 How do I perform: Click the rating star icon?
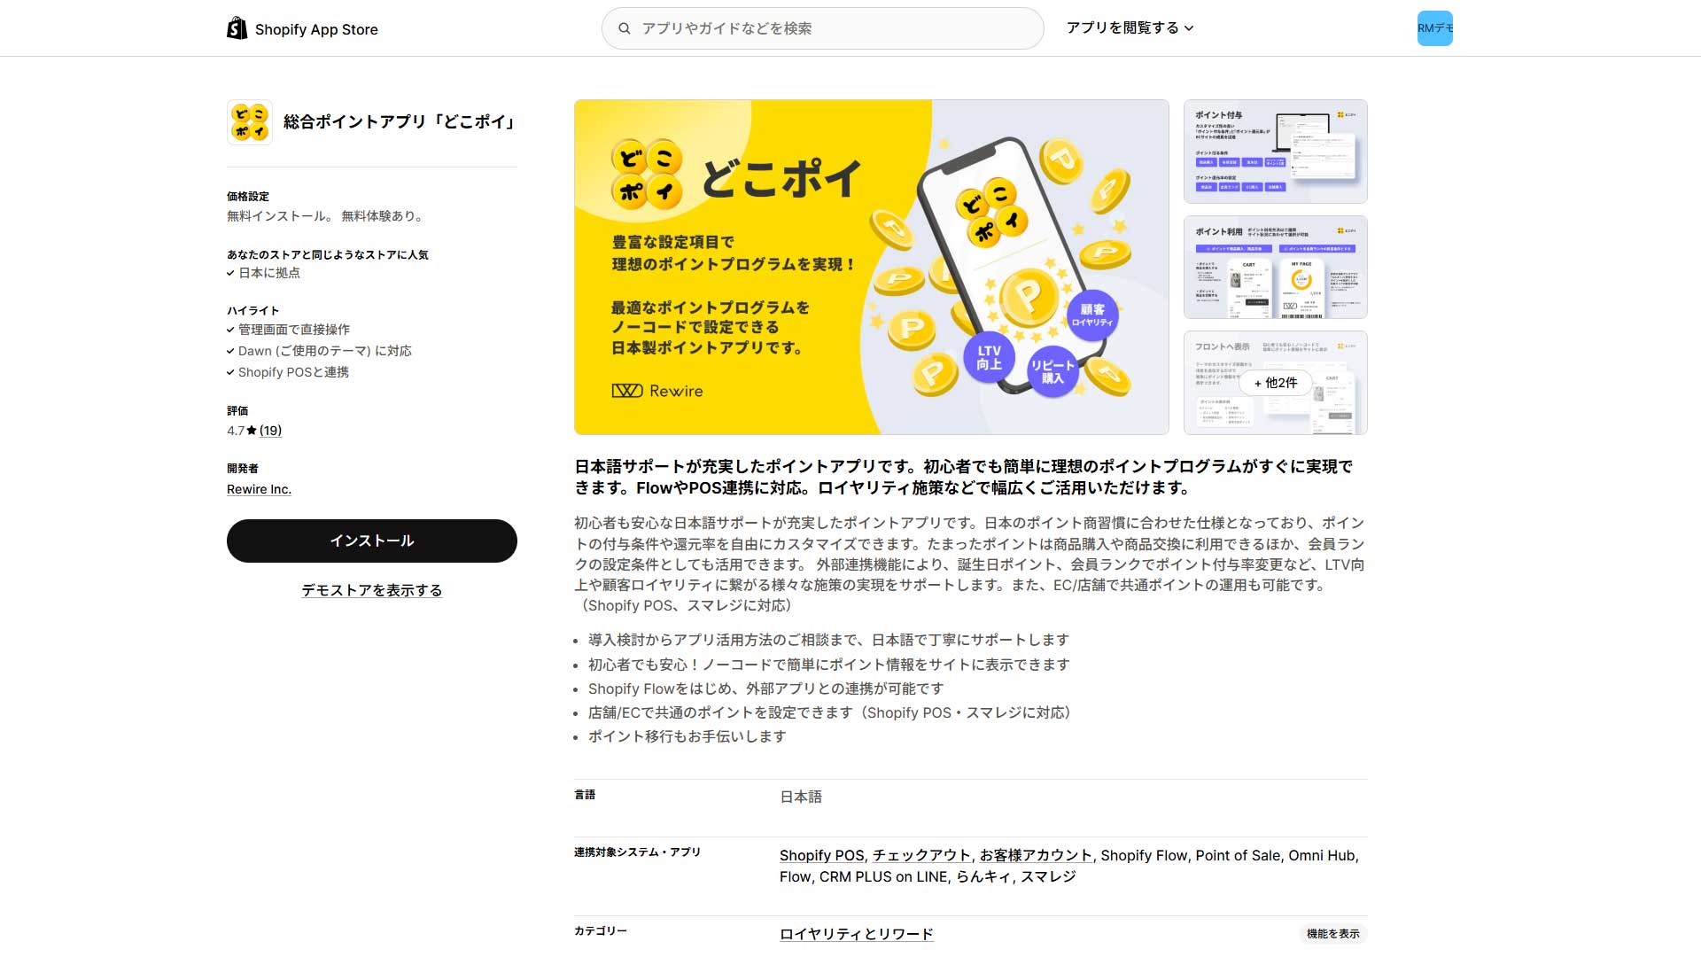252,431
